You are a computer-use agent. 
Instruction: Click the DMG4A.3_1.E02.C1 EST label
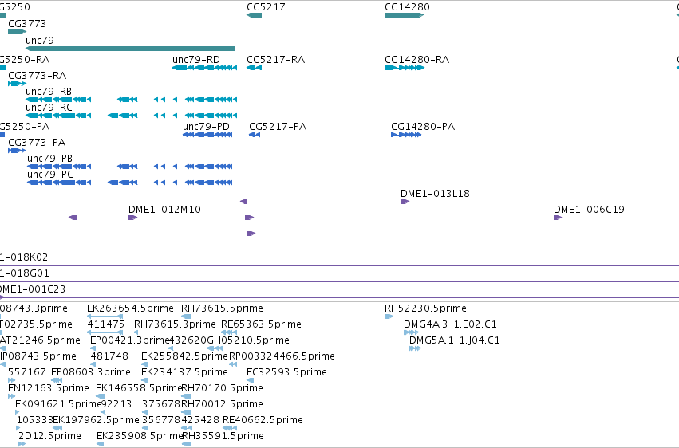[x=450, y=324]
